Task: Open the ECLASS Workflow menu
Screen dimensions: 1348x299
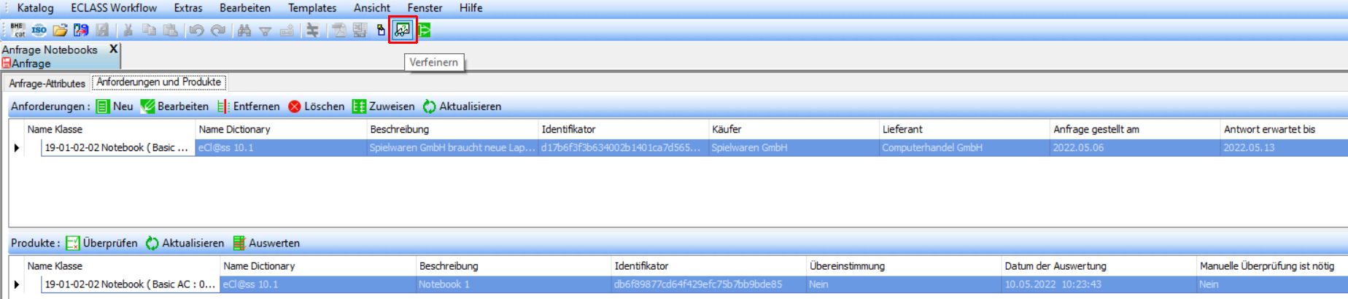Action: (114, 8)
